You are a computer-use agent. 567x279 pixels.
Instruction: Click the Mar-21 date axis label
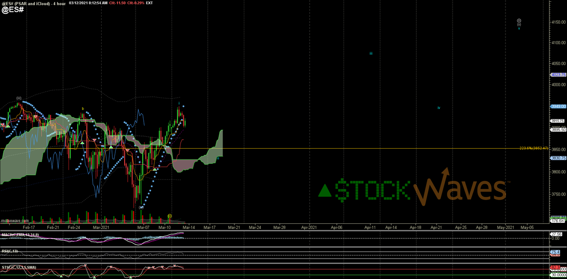234,227
